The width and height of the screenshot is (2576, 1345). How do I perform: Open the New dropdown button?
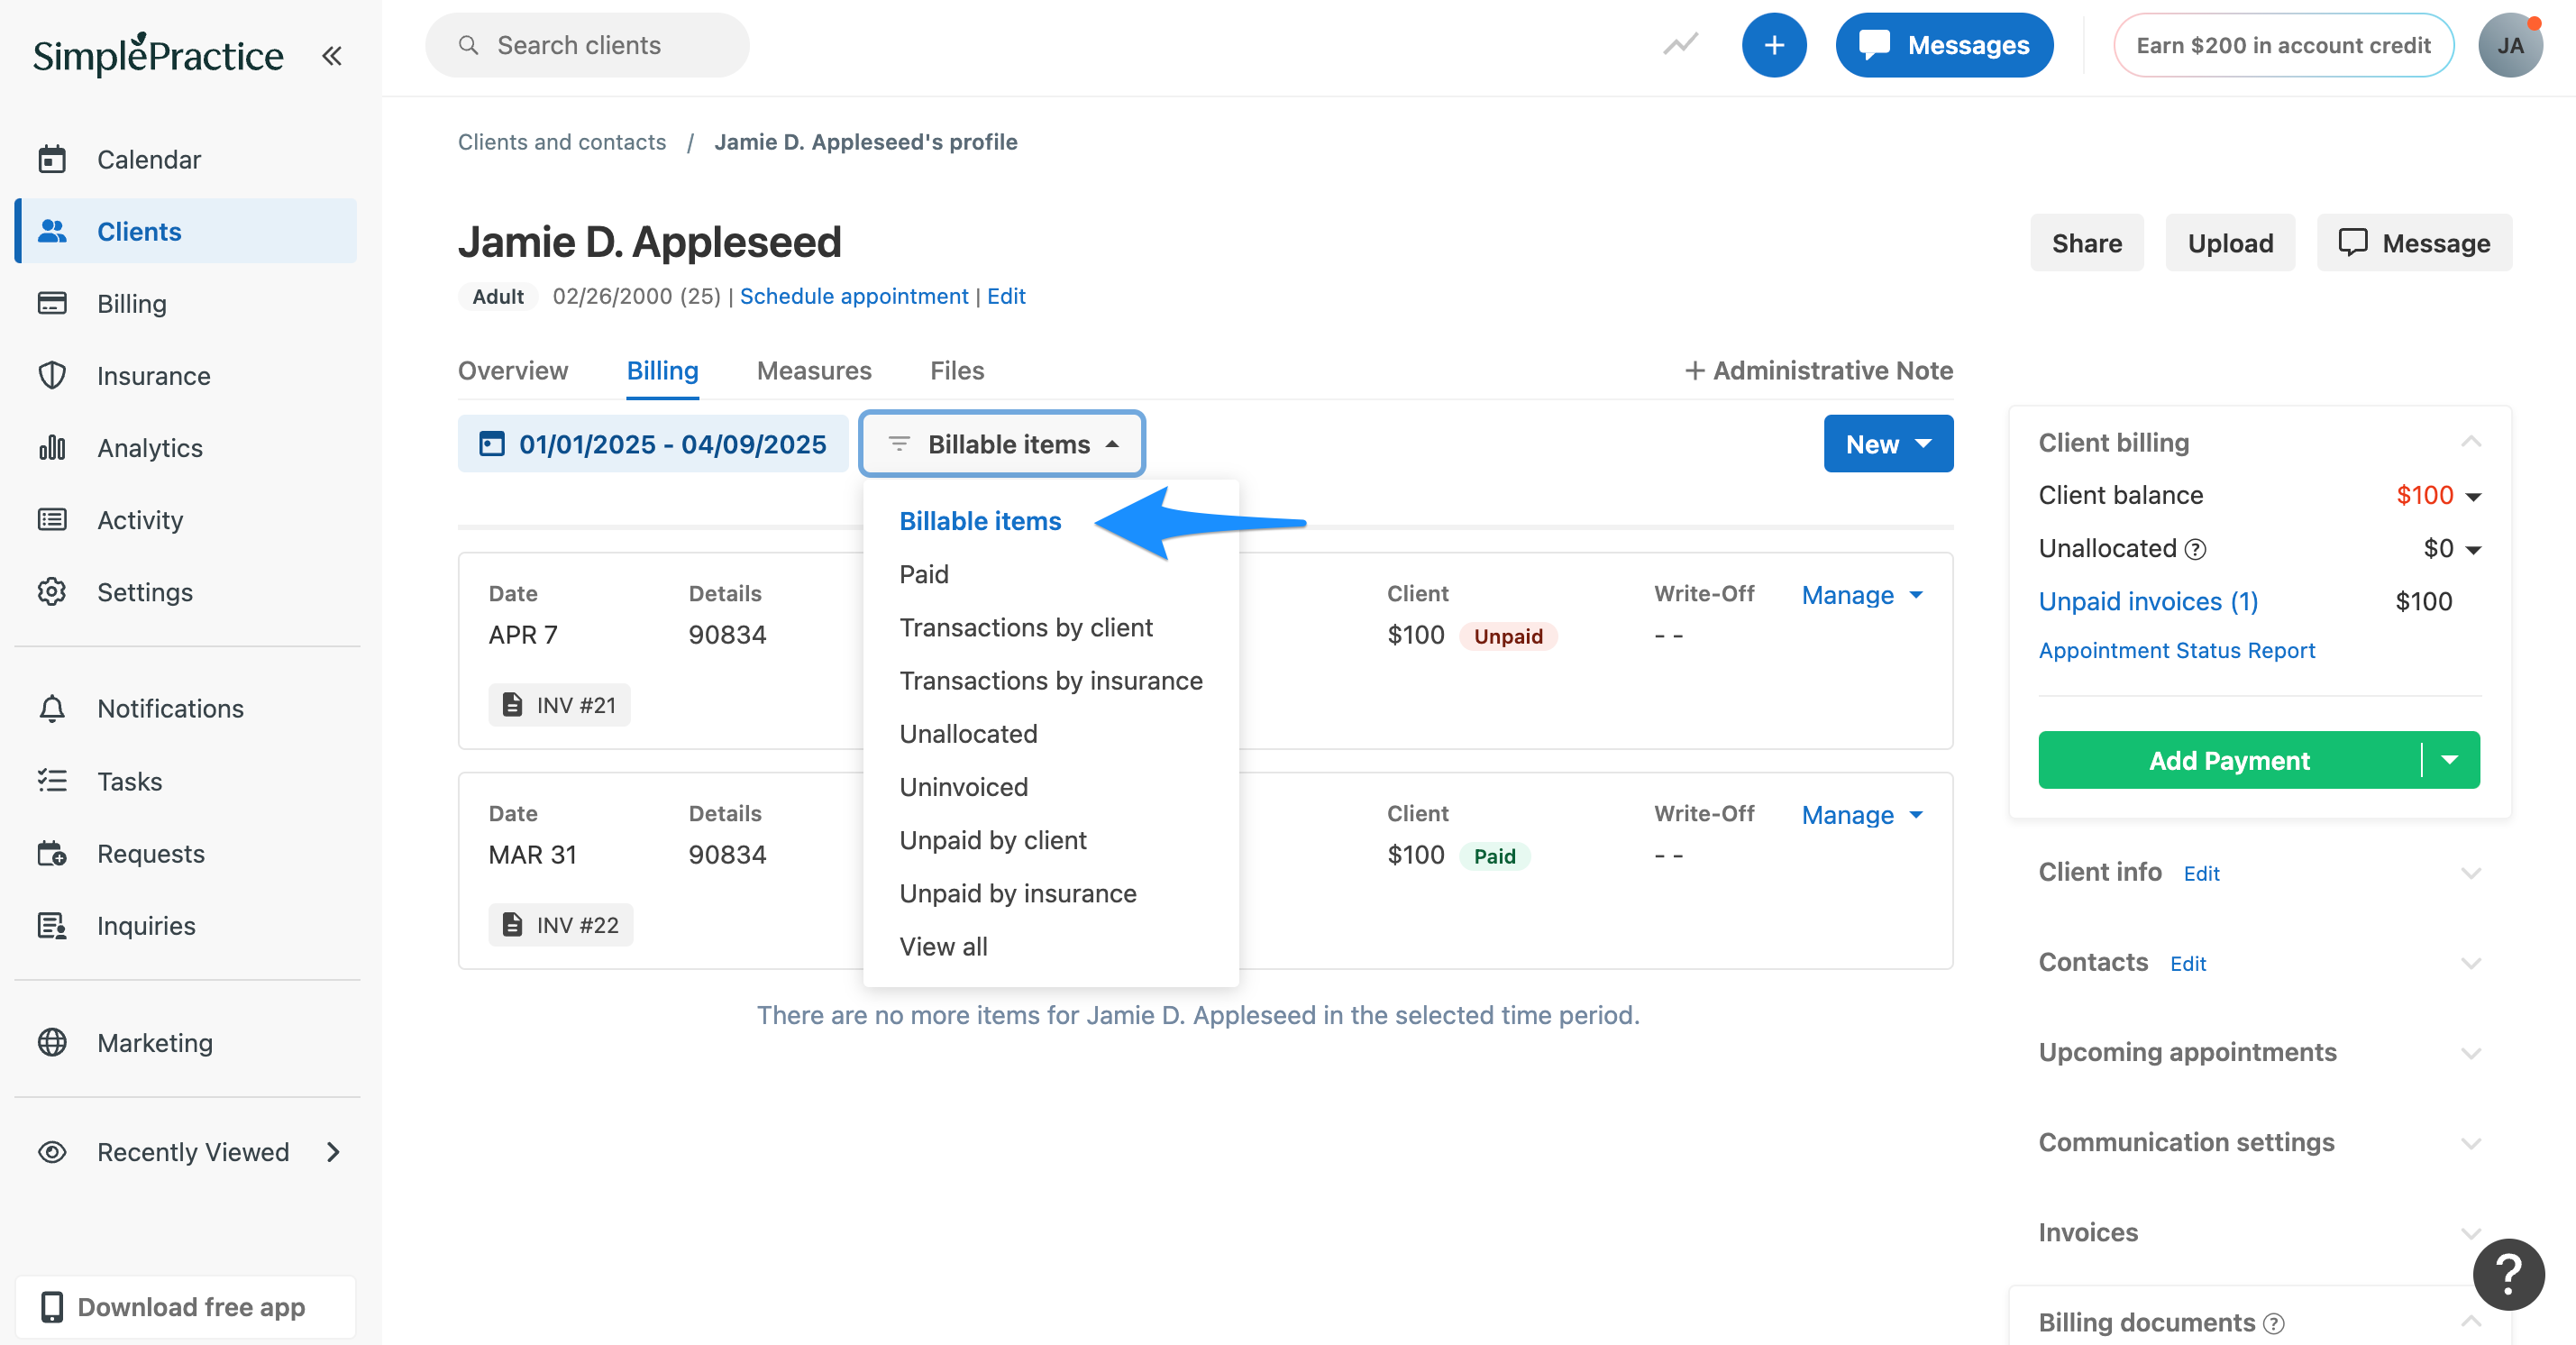pyautogui.click(x=1888, y=443)
